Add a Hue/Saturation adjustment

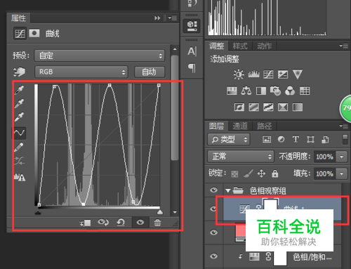click(x=232, y=91)
